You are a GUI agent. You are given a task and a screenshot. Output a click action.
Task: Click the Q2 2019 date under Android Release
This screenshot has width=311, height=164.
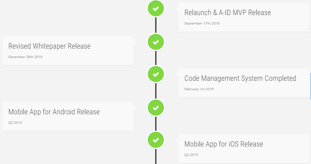click(15, 123)
